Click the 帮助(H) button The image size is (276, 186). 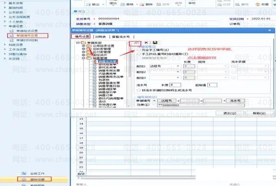point(259,113)
